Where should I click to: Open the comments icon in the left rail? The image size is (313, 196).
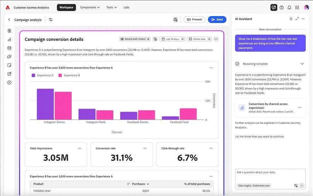click(x=9, y=56)
